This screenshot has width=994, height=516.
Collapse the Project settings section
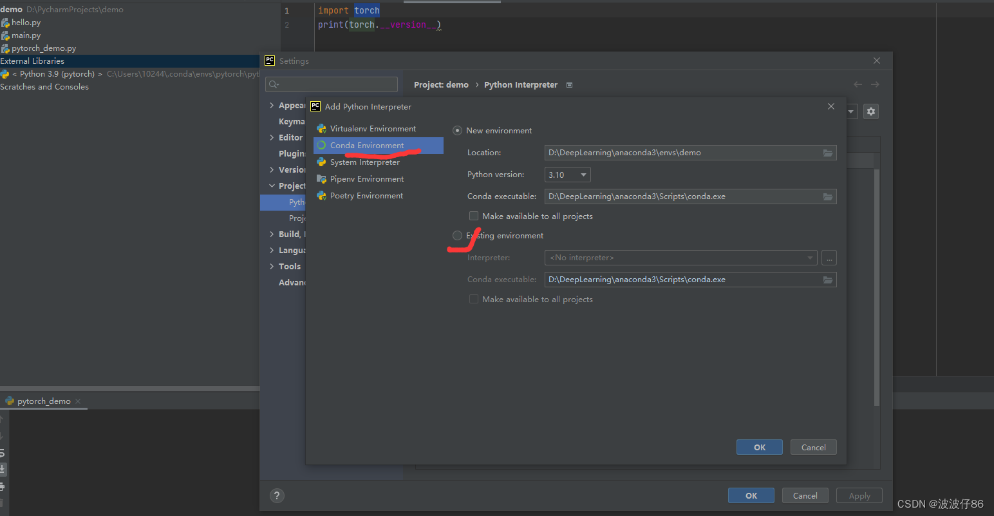(272, 186)
